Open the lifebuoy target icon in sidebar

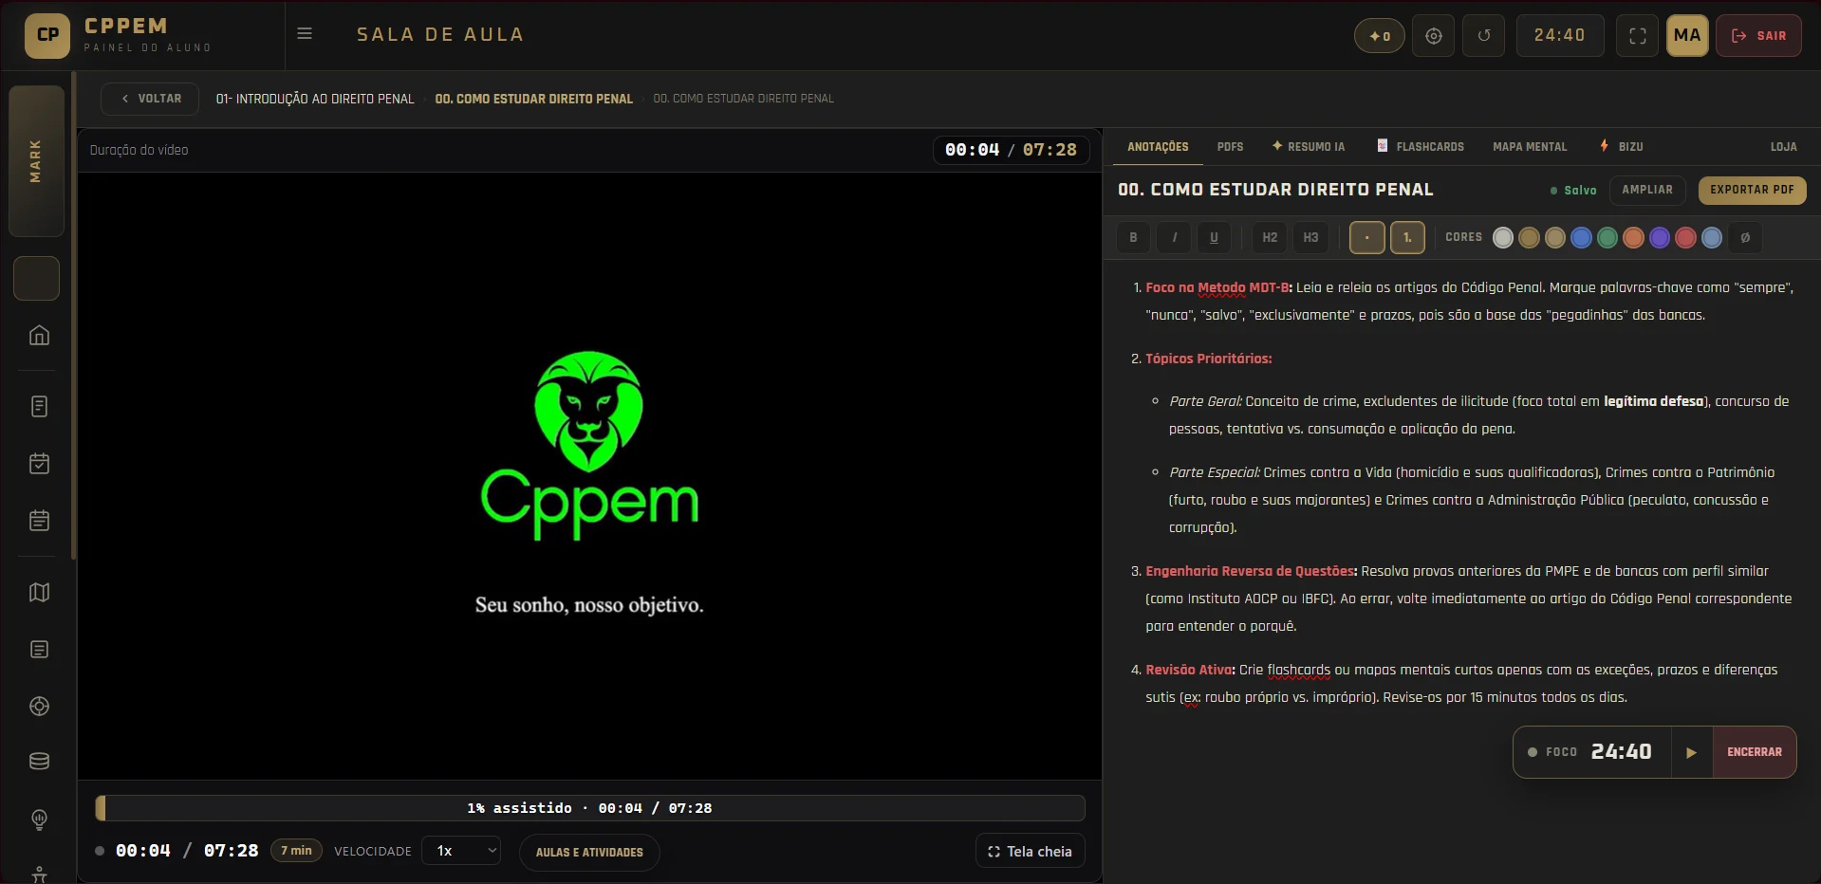coord(39,706)
